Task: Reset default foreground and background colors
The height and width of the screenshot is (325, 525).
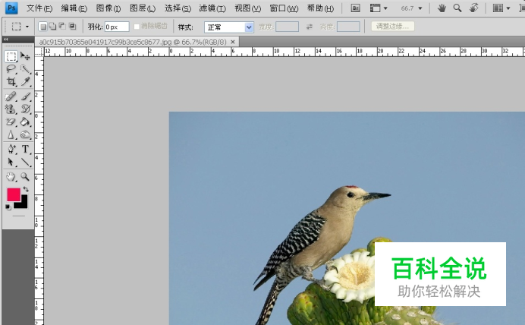Action: pyautogui.click(x=8, y=207)
